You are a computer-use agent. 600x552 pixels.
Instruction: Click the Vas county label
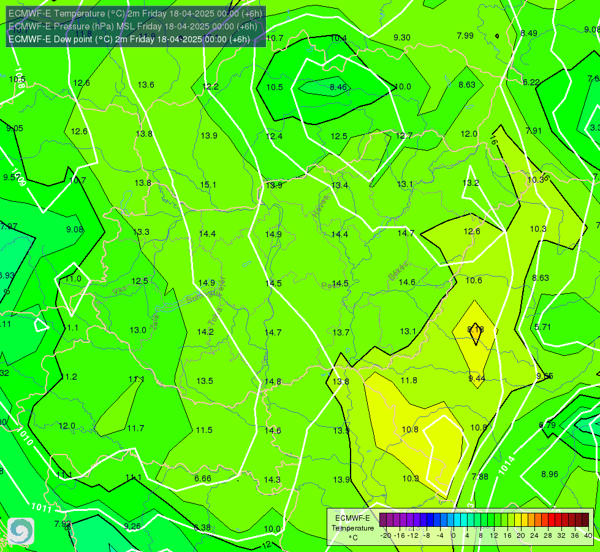120,290
